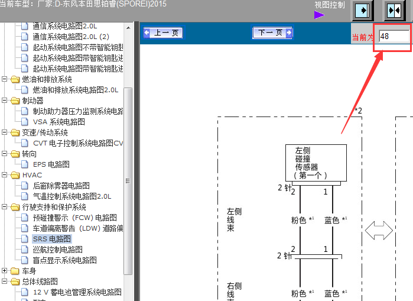This screenshot has height=301, width=413.
Task: Click the tree panel vertical scrollbar thumb
Action: pyautogui.click(x=128, y=181)
